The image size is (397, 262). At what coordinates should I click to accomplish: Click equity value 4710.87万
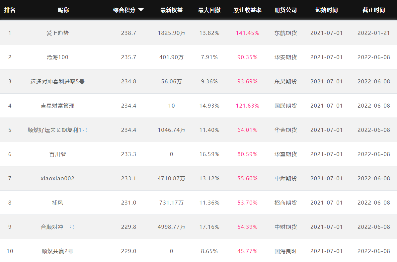coord(171,178)
